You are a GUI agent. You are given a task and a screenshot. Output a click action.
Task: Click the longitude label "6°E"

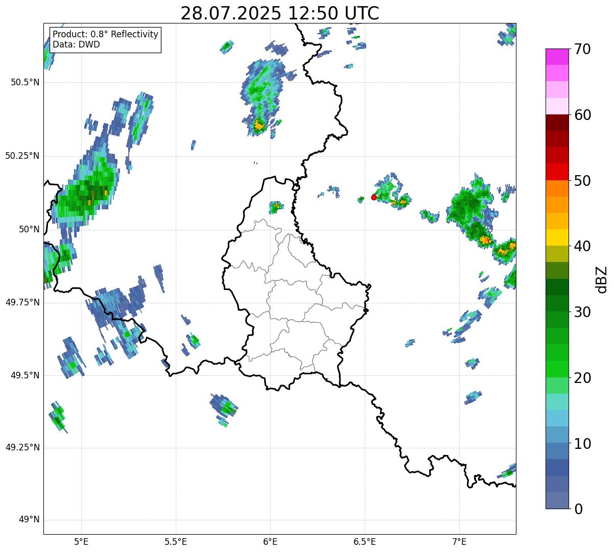pos(270,542)
